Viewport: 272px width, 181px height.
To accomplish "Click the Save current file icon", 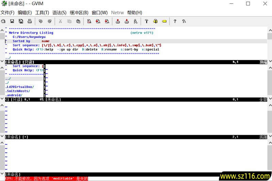I will tap(12, 21).
